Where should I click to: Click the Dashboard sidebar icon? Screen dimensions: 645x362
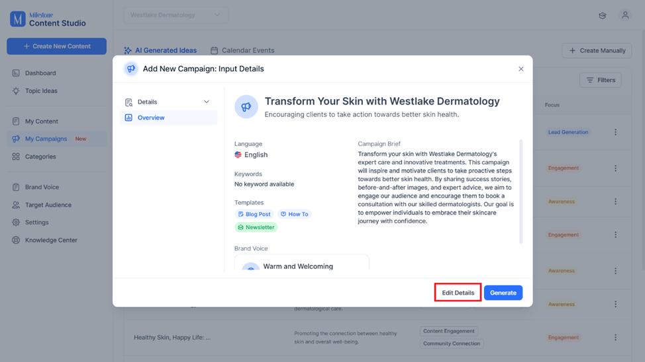click(x=16, y=73)
